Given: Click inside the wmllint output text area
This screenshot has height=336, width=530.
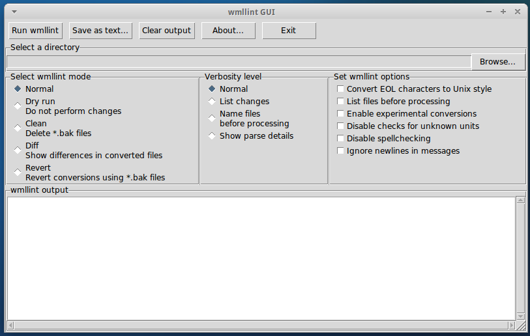Looking at the screenshot, I should click(x=261, y=259).
